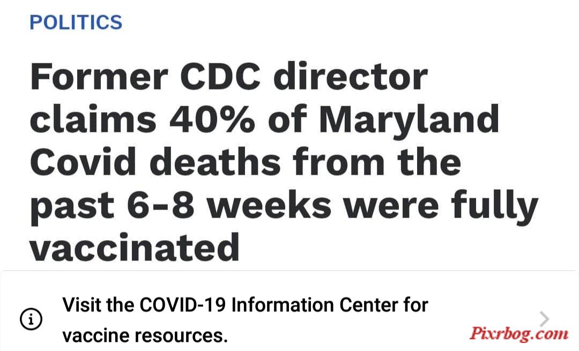Click the '40%' figure in the headline
579x351 pixels.
[212, 119]
